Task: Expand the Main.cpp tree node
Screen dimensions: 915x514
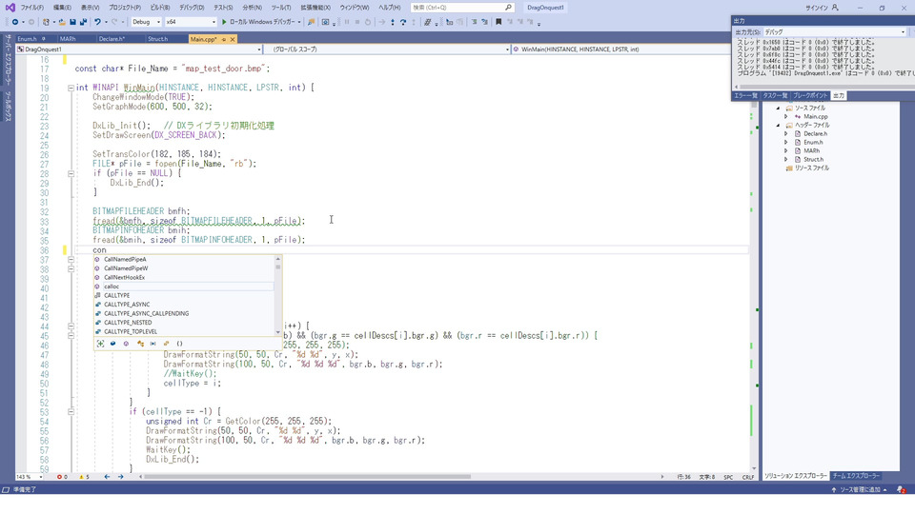Action: [785, 116]
